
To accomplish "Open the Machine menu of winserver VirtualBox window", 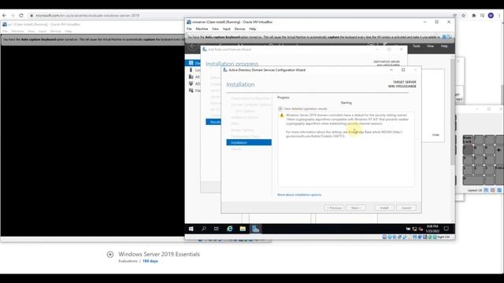I will (202, 29).
